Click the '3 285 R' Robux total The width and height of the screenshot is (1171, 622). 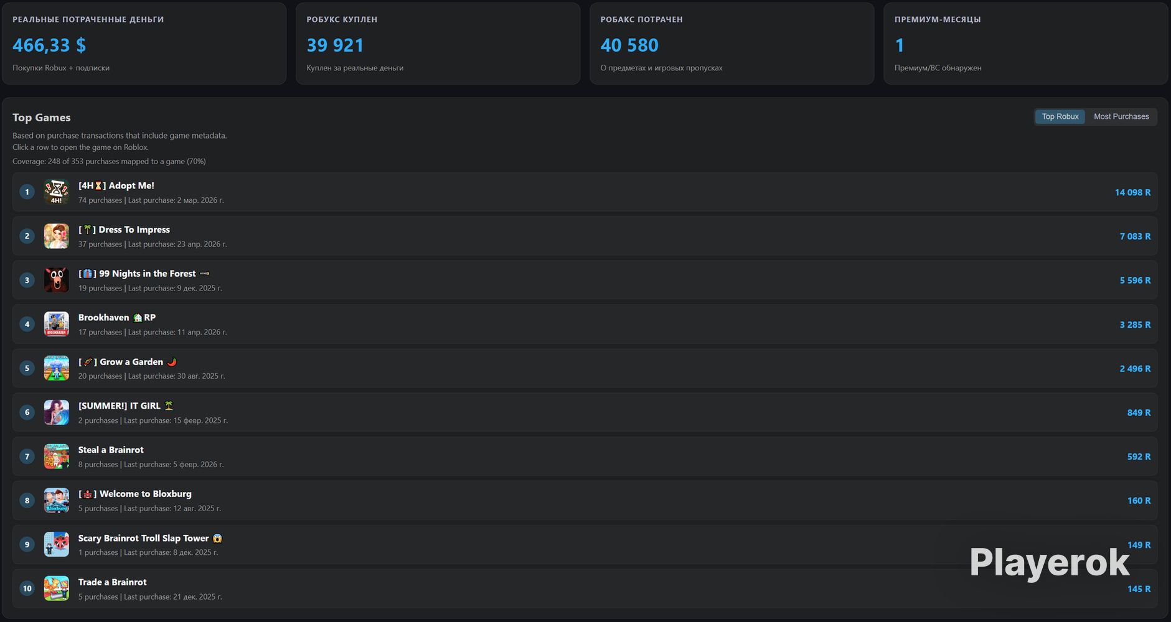click(1135, 325)
